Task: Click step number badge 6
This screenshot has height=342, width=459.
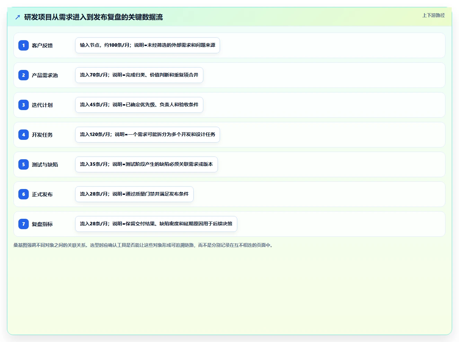Action: 24,194
